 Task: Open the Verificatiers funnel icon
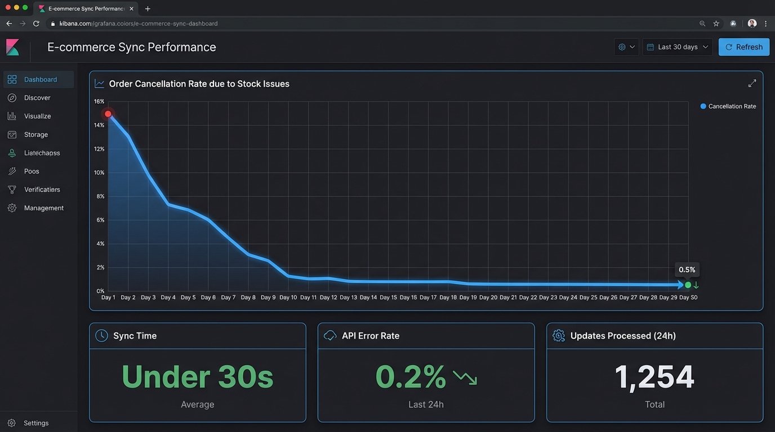click(12, 189)
